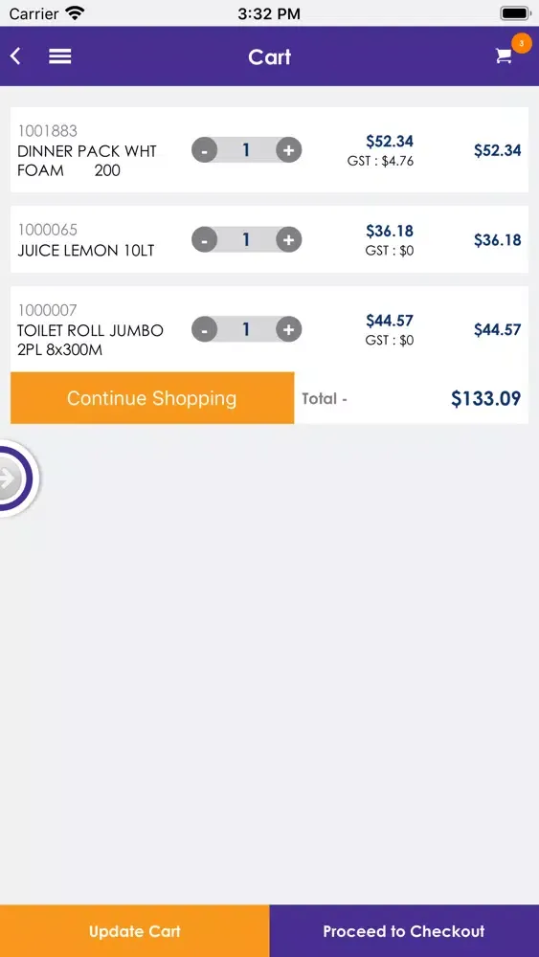This screenshot has width=539, height=957.
Task: Select the Juice Lemon 10LT quantity field
Action: pyautogui.click(x=247, y=240)
